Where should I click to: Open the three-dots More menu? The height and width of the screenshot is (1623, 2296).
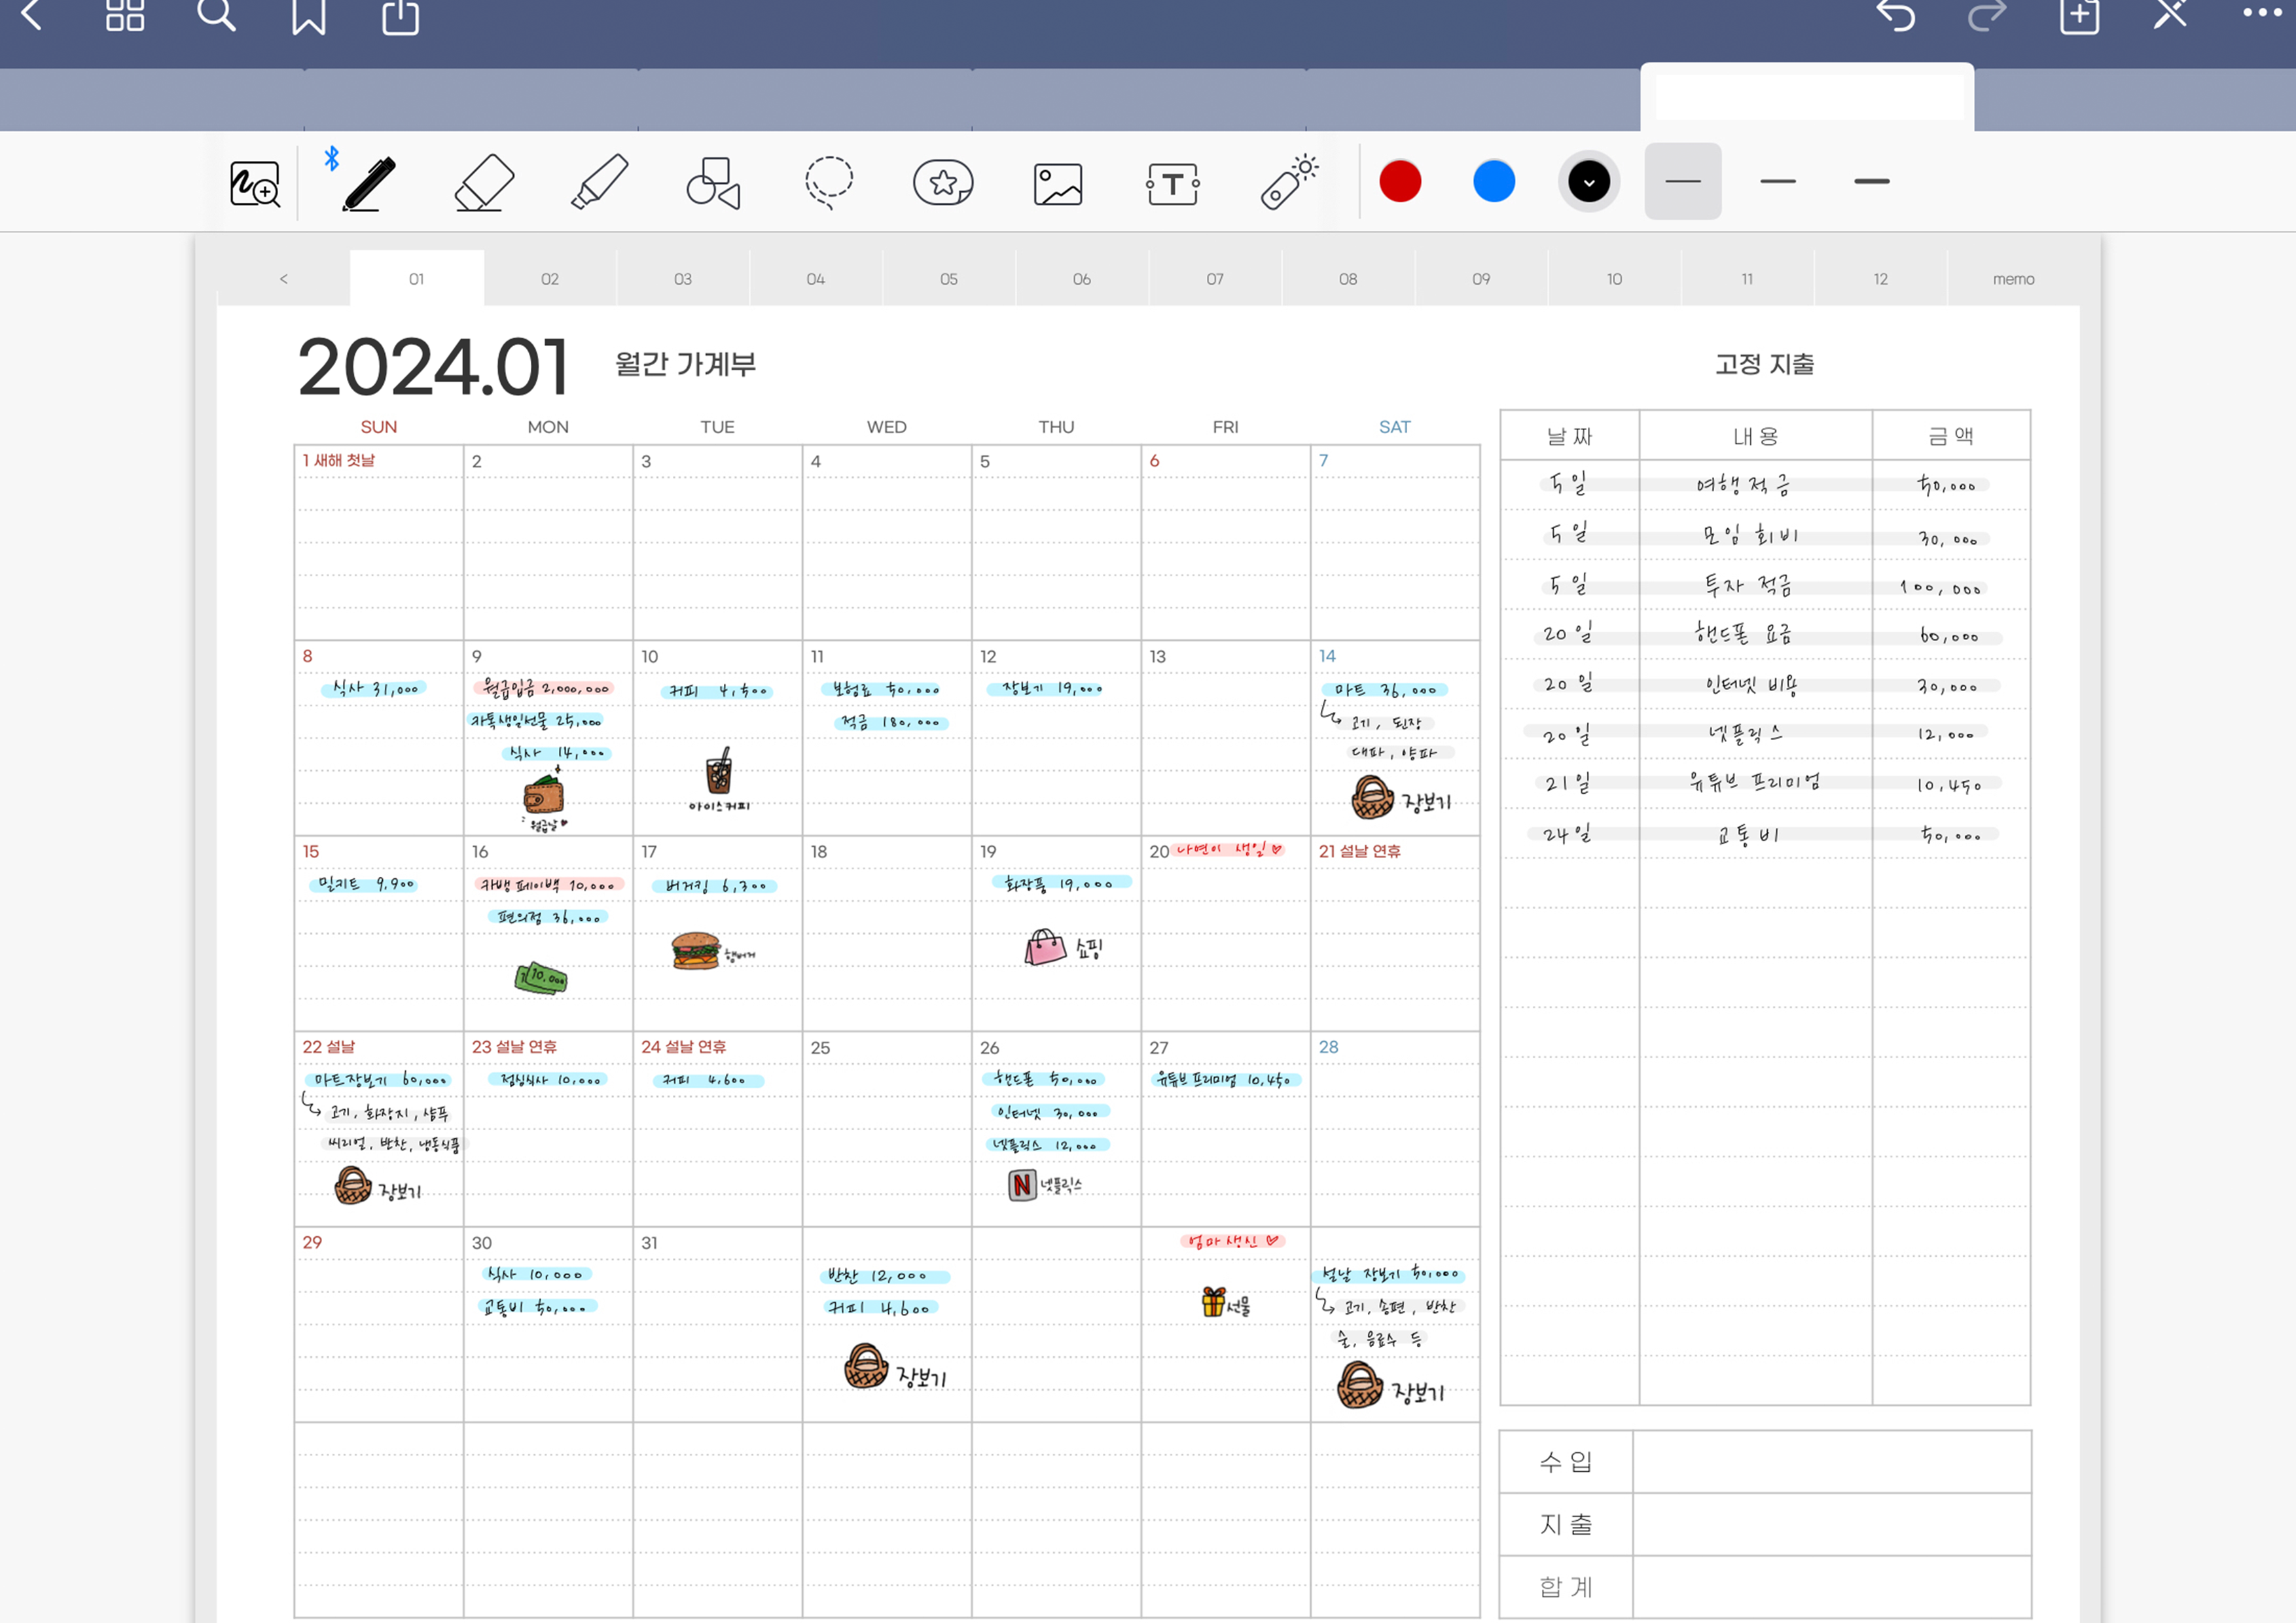pyautogui.click(x=2261, y=14)
